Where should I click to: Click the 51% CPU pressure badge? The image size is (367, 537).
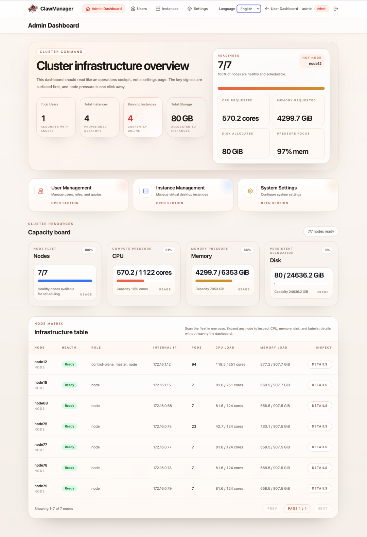pos(169,250)
